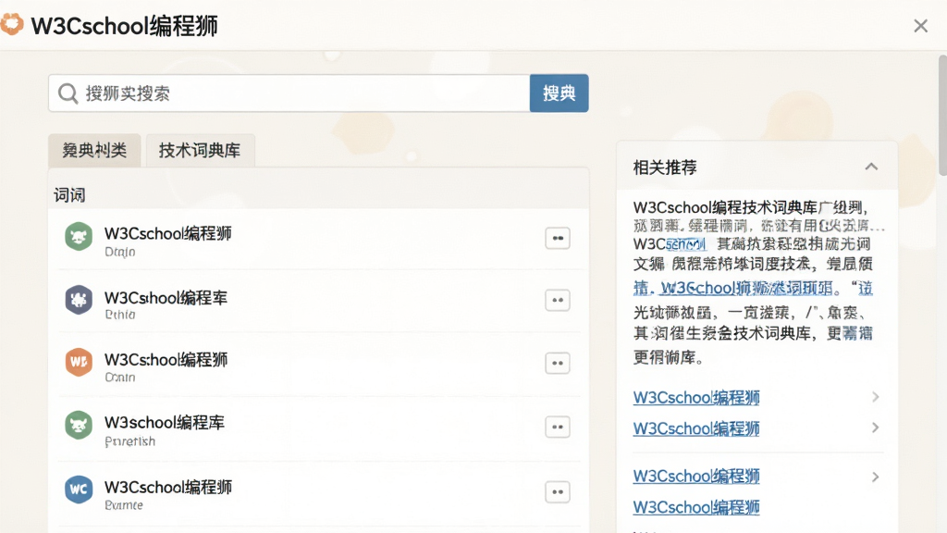The height and width of the screenshot is (533, 947).
Task: Collapse the 相关推荐 panel with chevron
Action: pyautogui.click(x=871, y=167)
